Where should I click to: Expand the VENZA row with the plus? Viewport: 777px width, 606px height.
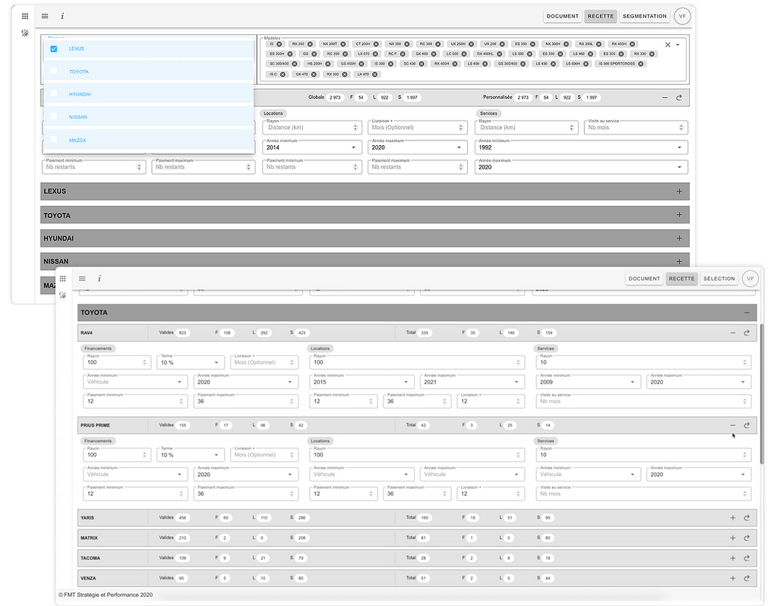[732, 578]
